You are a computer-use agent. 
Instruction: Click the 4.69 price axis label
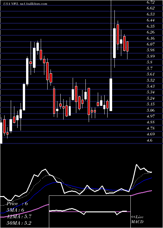(x=151, y=134)
